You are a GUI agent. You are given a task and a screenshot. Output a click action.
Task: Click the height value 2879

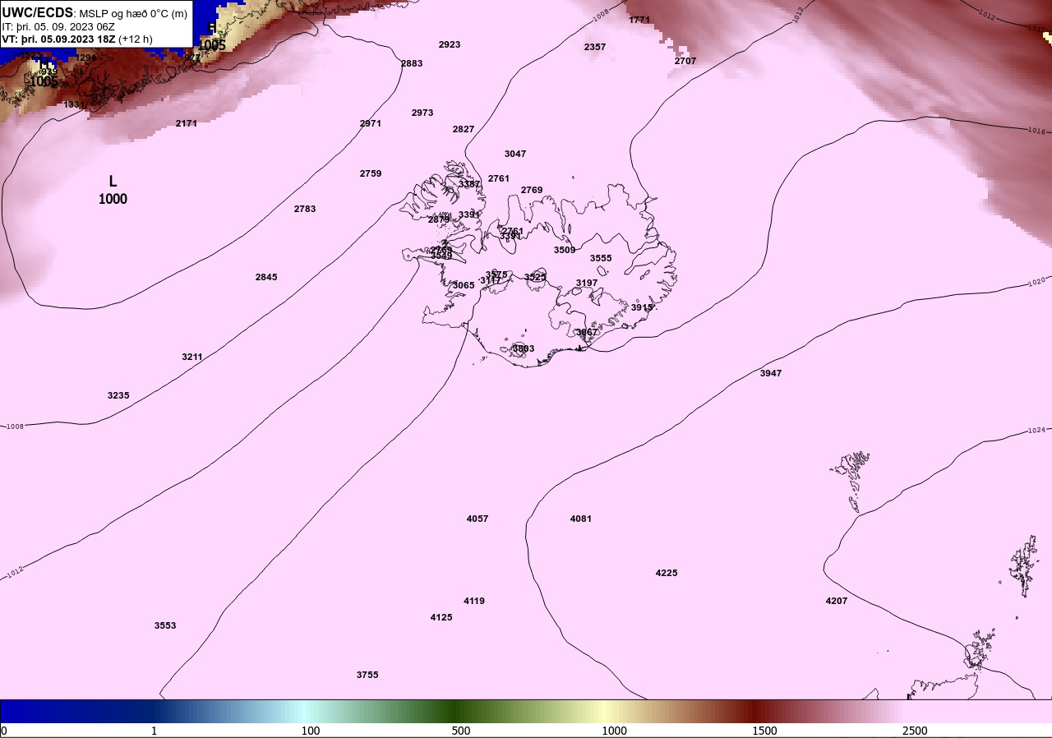439,219
